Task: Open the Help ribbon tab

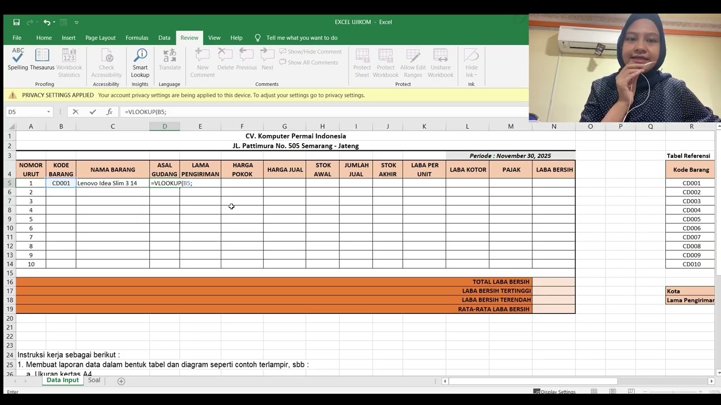Action: click(x=237, y=38)
